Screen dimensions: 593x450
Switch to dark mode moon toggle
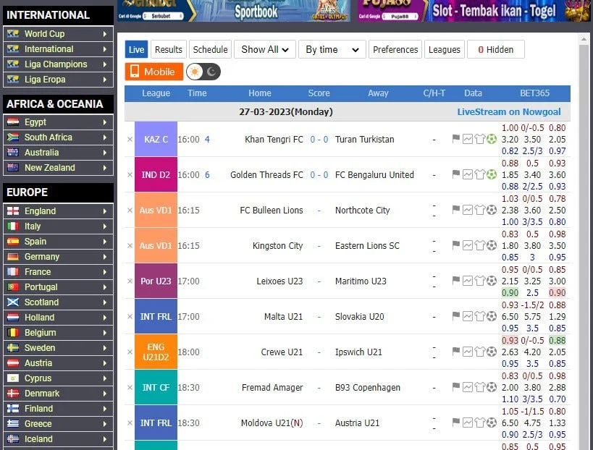211,72
